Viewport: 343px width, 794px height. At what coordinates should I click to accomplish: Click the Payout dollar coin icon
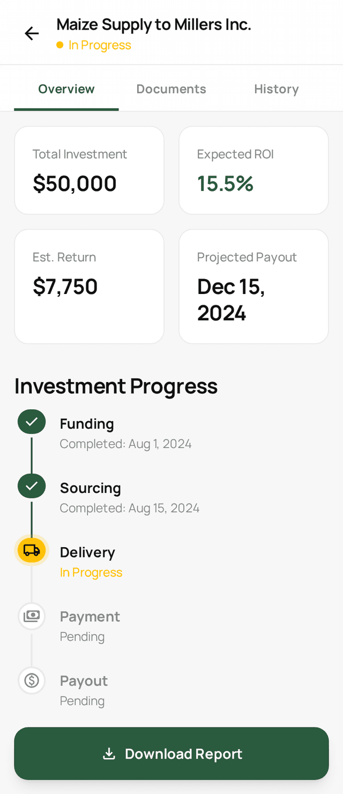(32, 680)
